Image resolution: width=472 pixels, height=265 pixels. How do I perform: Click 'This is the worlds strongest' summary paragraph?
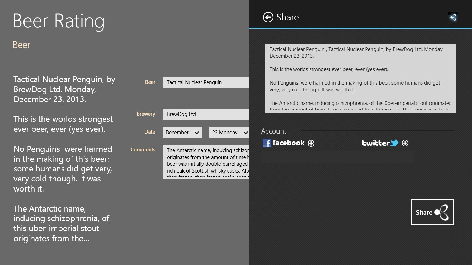(x=63, y=124)
